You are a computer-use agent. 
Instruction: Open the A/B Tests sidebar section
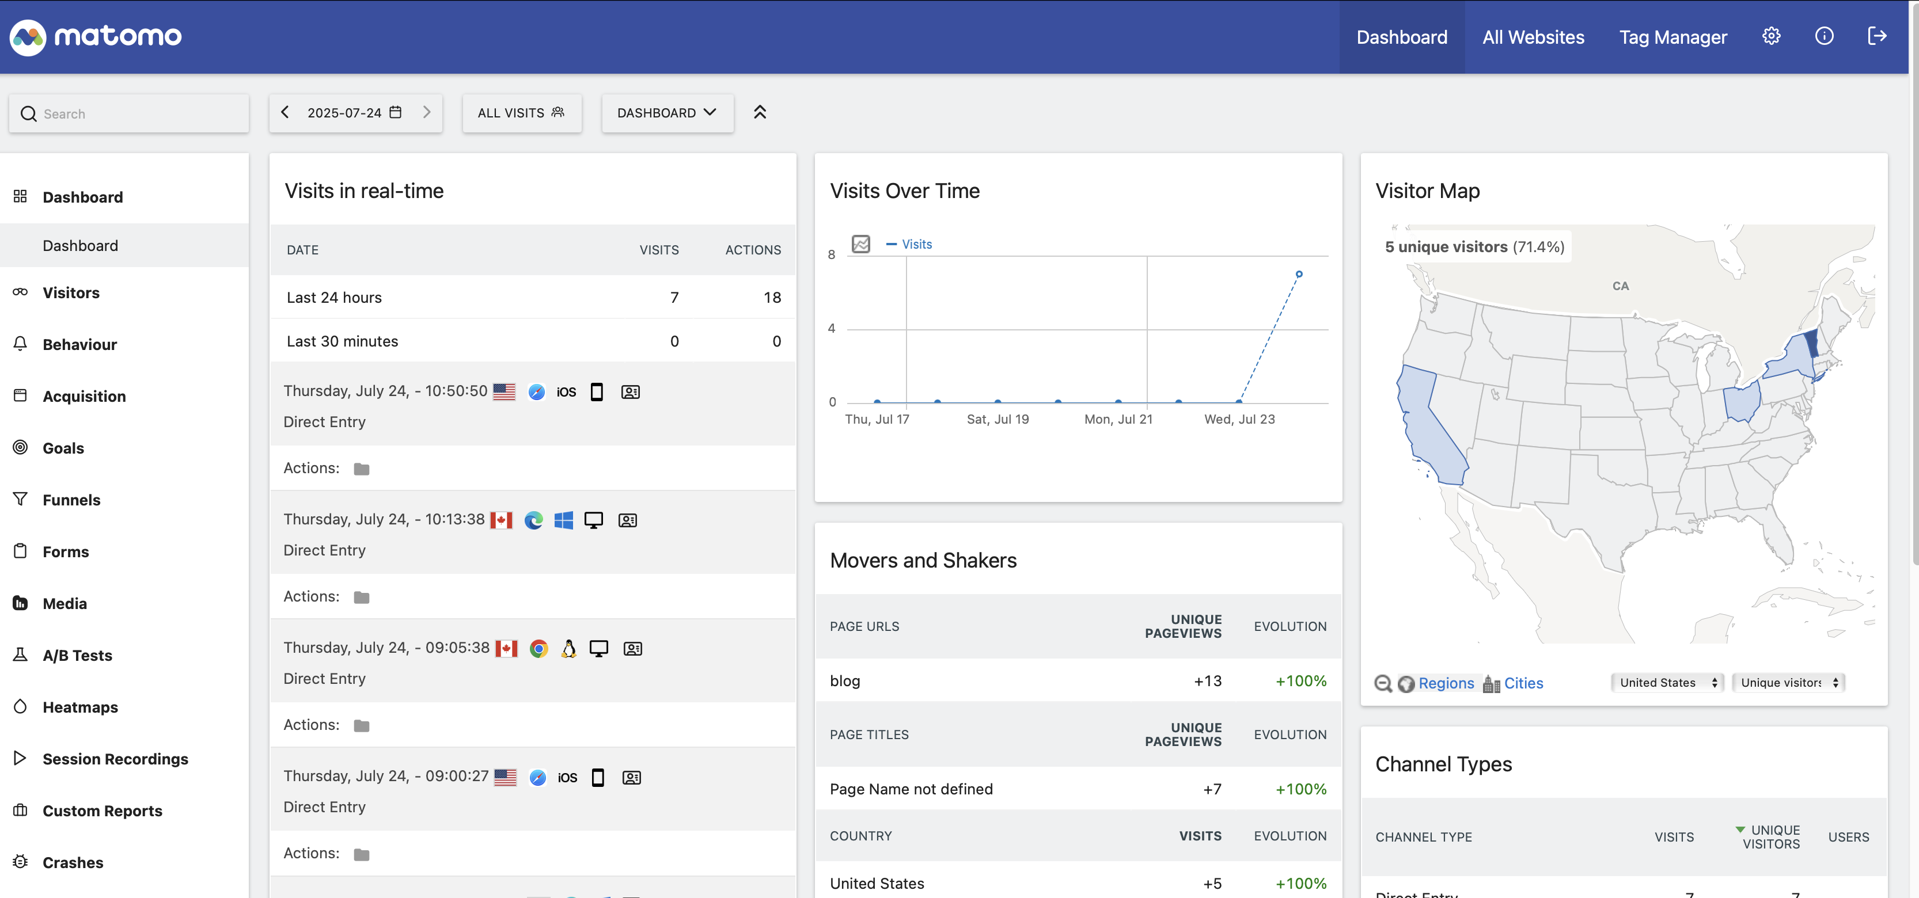(x=78, y=655)
